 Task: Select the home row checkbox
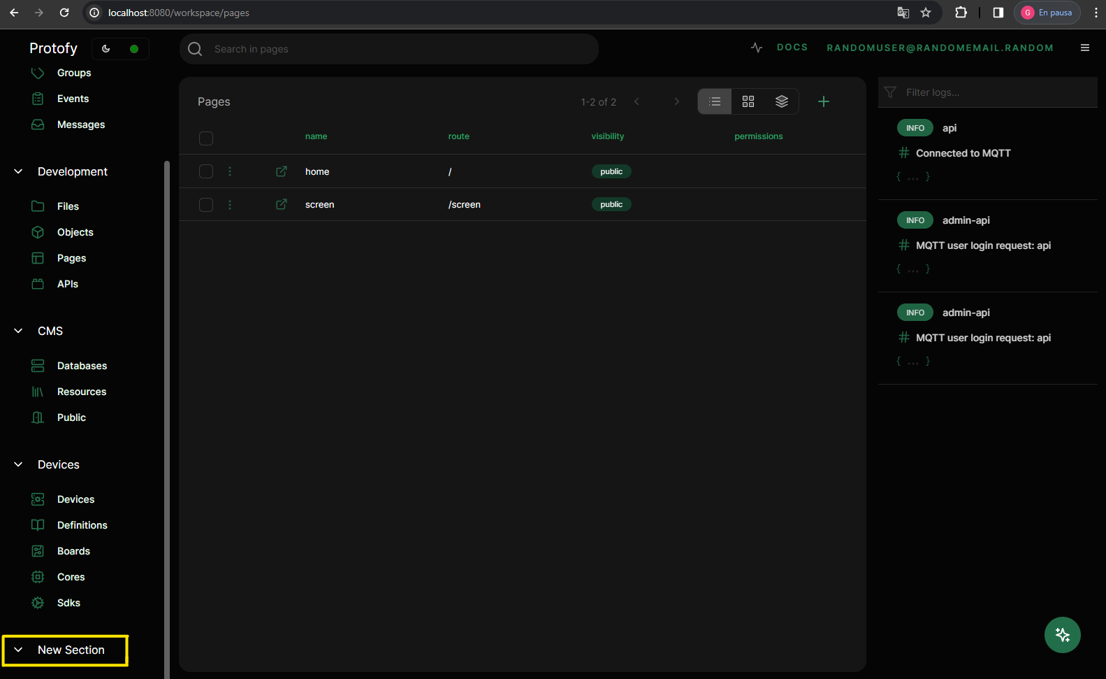point(206,171)
